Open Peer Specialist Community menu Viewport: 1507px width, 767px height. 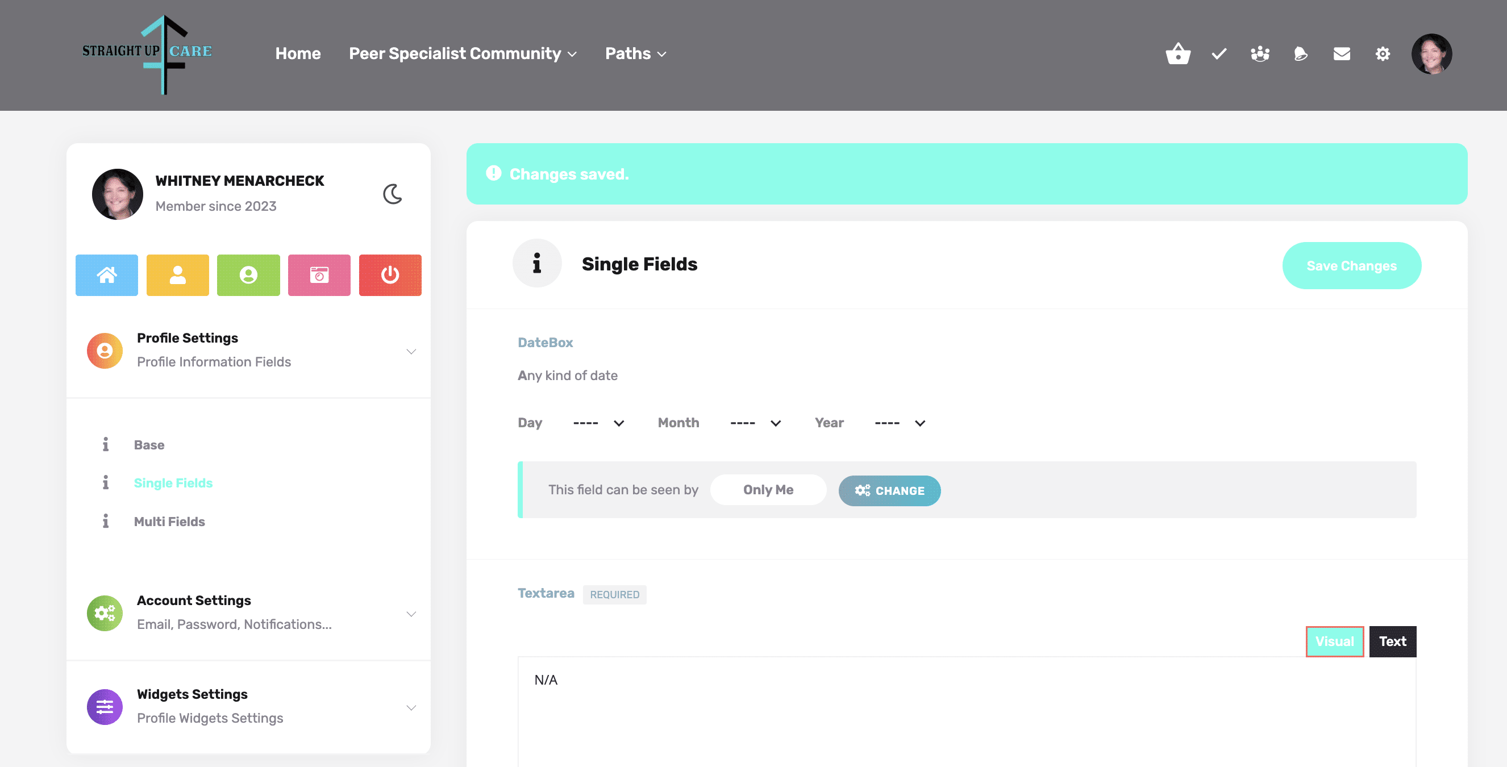(463, 54)
